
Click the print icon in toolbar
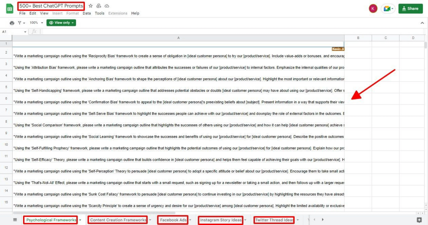pos(12,23)
